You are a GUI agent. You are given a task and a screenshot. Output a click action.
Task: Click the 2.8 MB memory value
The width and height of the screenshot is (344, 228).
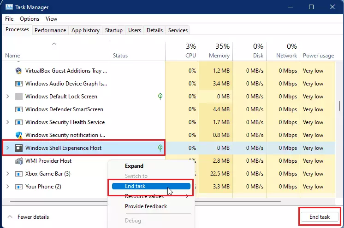(221, 161)
